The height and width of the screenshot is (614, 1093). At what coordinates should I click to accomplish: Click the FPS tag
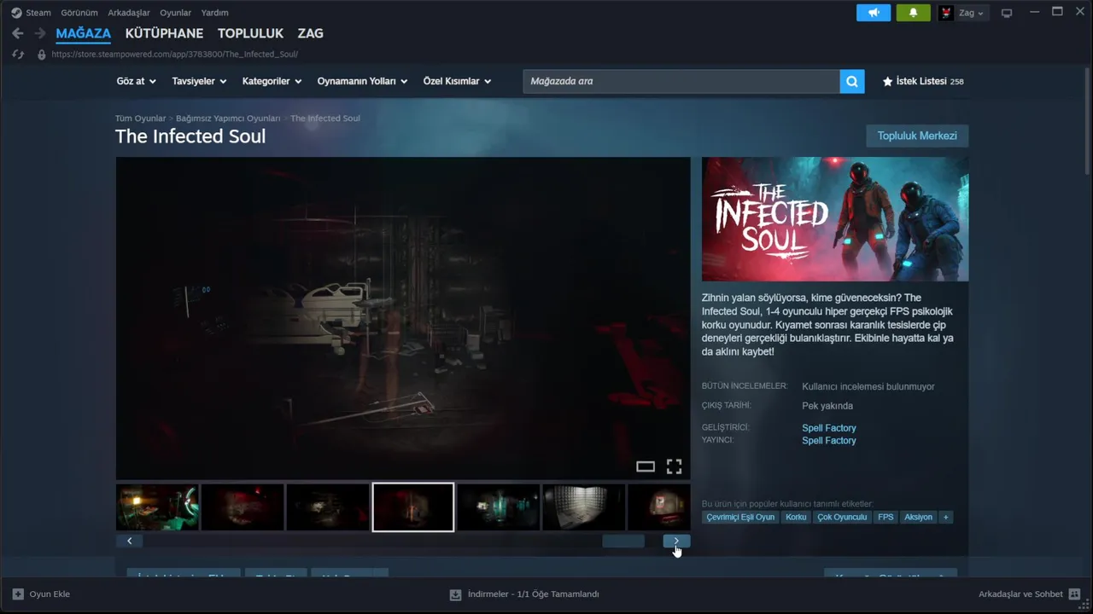pos(886,517)
